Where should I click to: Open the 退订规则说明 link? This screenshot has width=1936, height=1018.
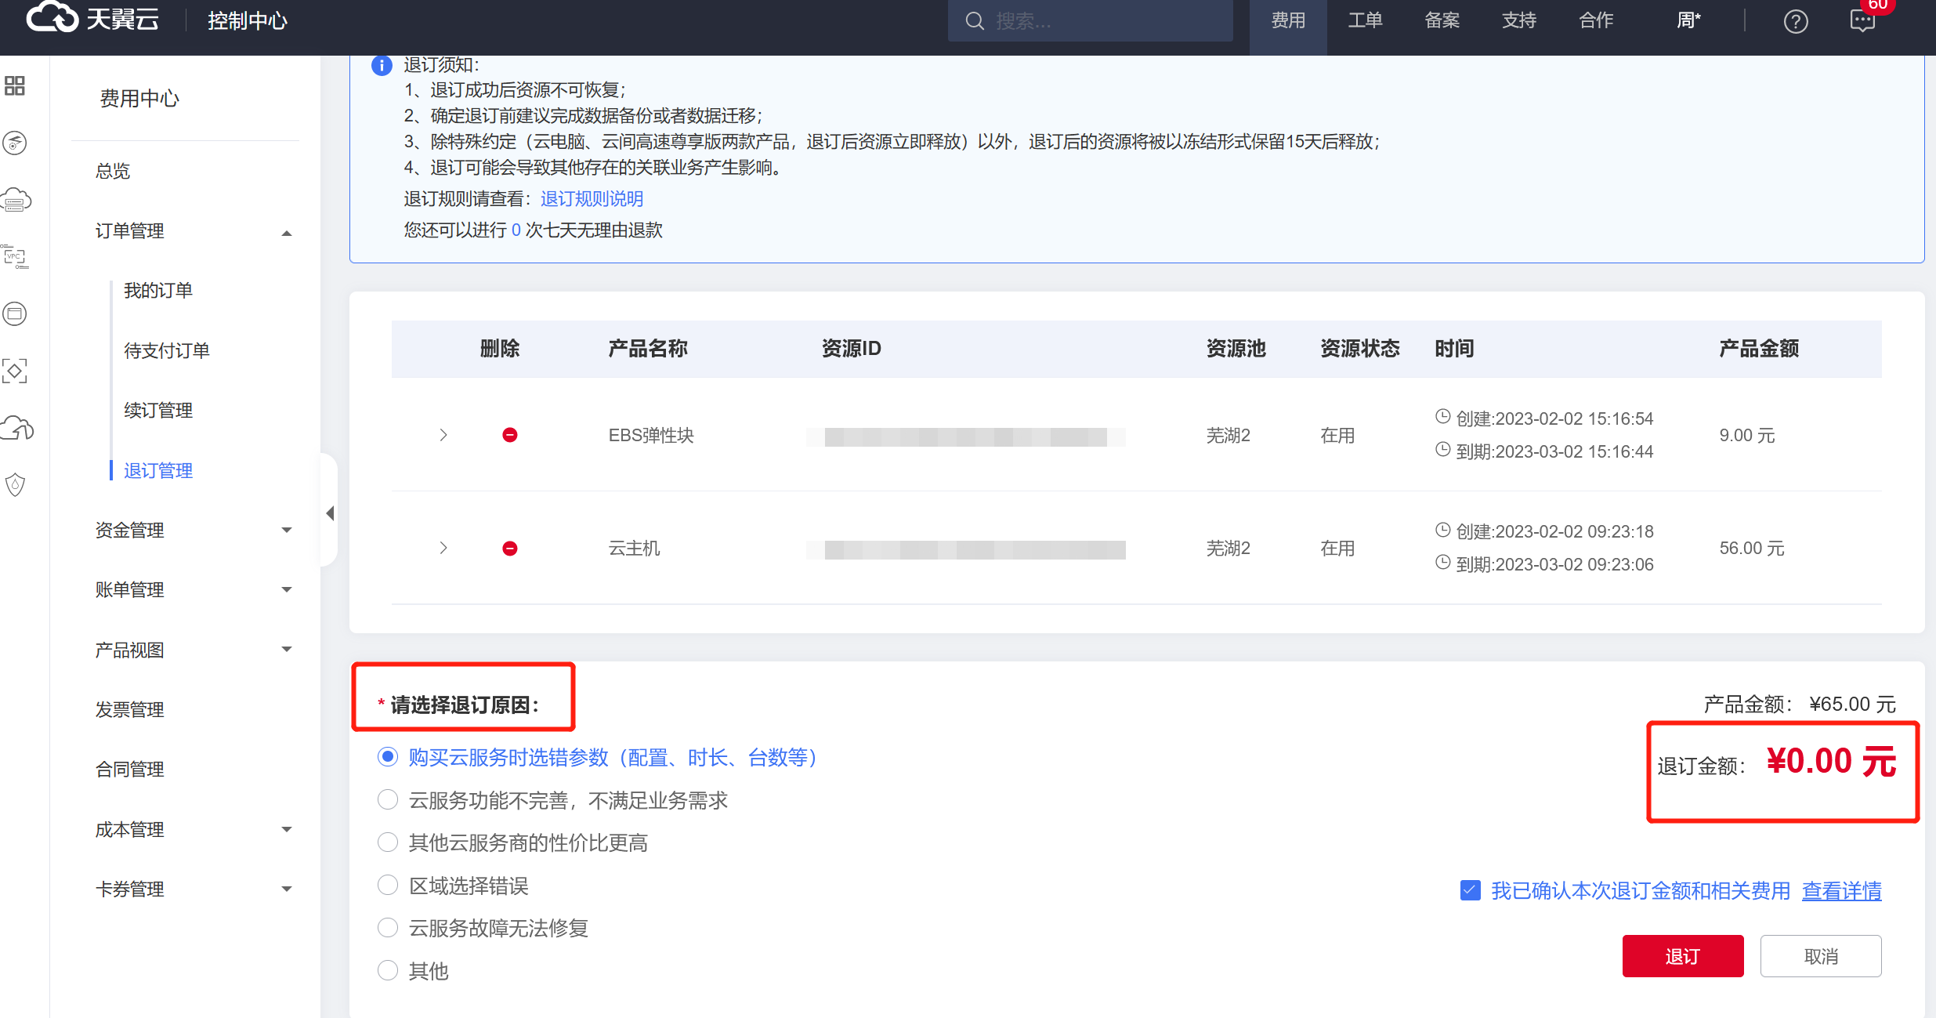coord(592,199)
